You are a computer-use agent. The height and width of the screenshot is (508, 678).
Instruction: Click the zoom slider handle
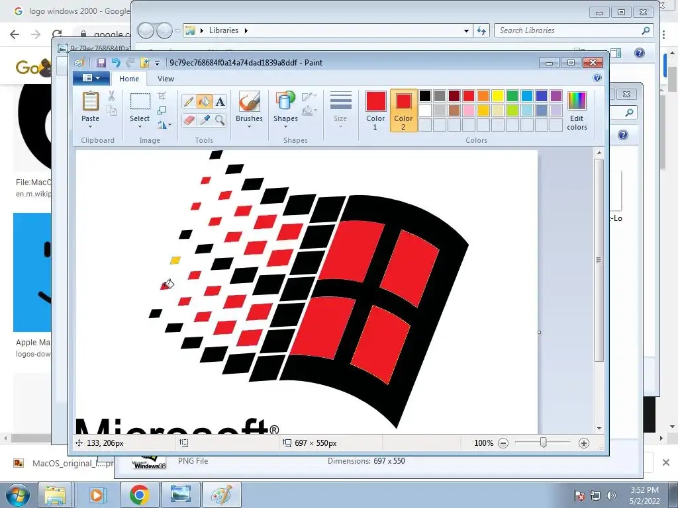click(544, 443)
